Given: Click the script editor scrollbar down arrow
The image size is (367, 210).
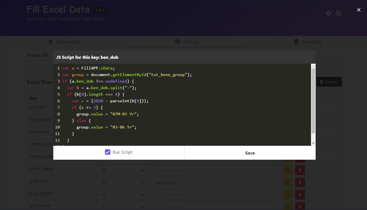Looking at the screenshot, I should tap(313, 143).
